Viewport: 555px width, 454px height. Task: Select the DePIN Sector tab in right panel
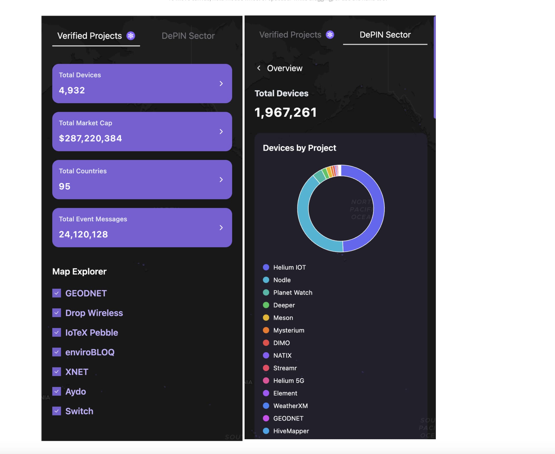[x=385, y=35]
